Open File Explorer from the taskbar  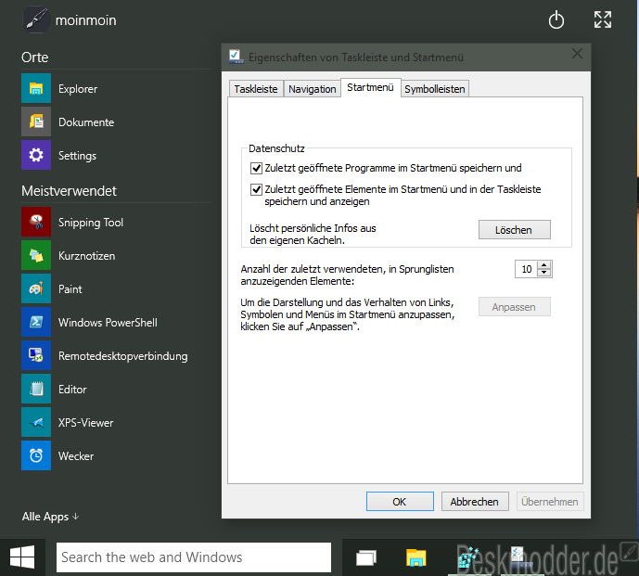click(x=415, y=557)
